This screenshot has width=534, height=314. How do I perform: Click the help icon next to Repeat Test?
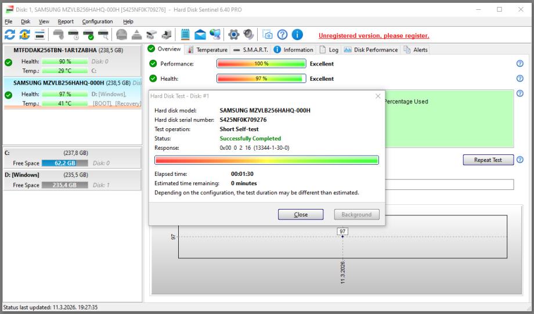(x=520, y=160)
